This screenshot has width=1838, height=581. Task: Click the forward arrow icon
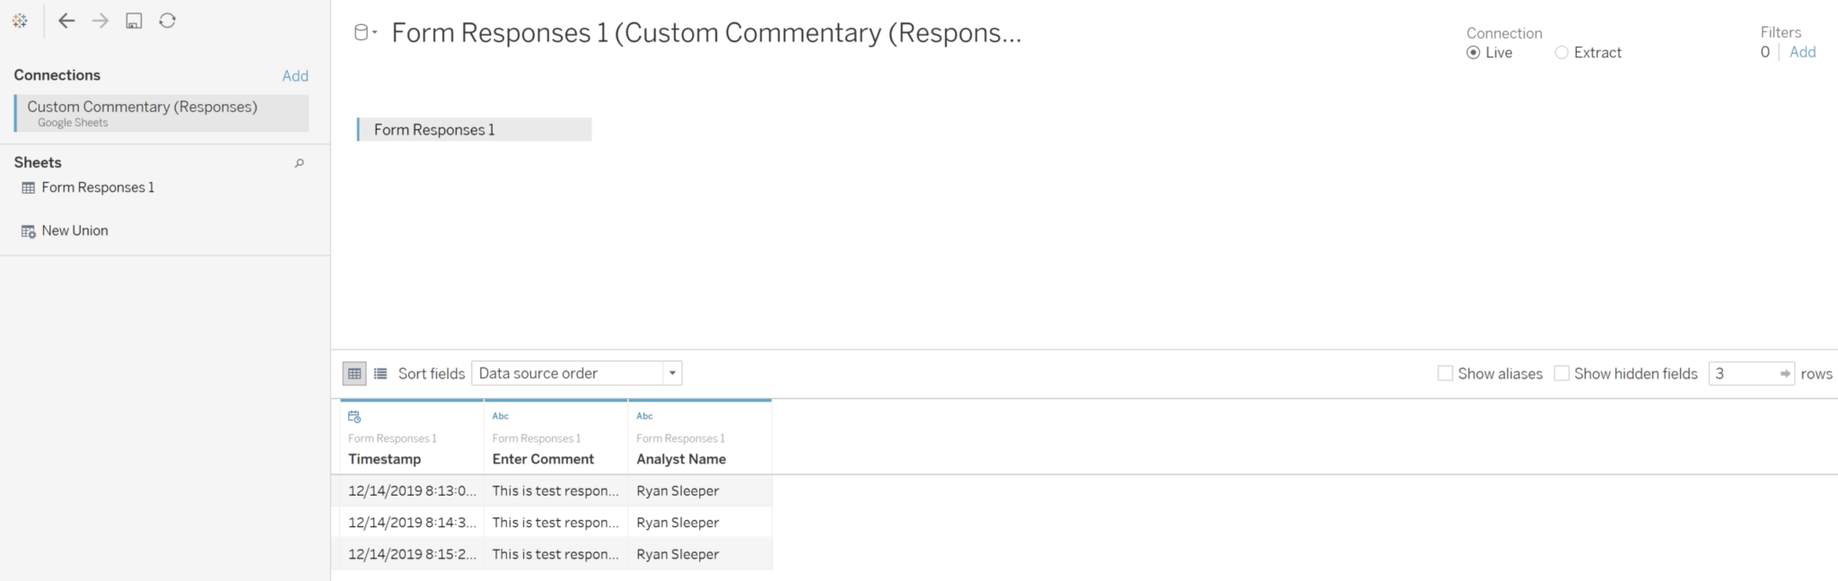[x=101, y=21]
